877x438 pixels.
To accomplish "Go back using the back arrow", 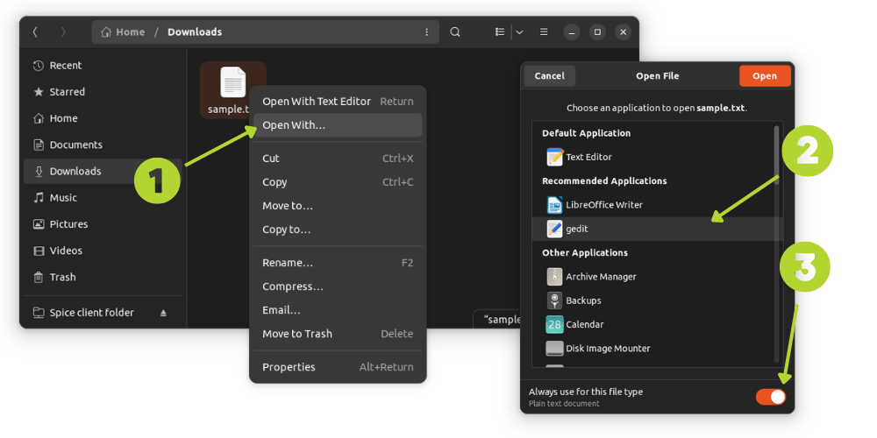I will [x=35, y=32].
